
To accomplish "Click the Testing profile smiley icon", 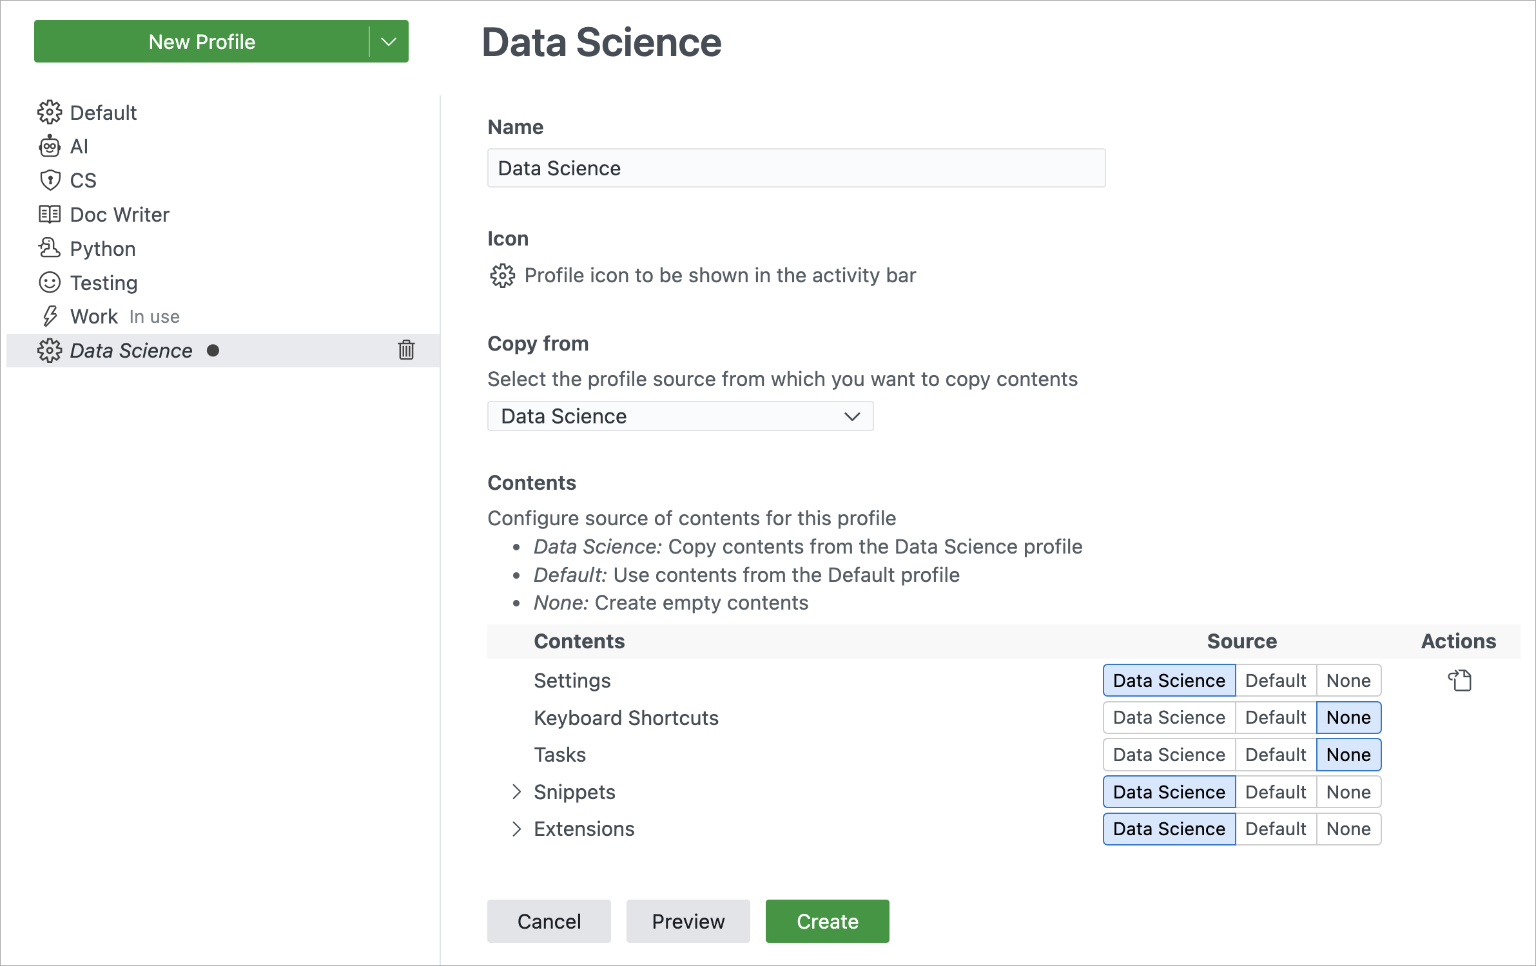I will 49,283.
